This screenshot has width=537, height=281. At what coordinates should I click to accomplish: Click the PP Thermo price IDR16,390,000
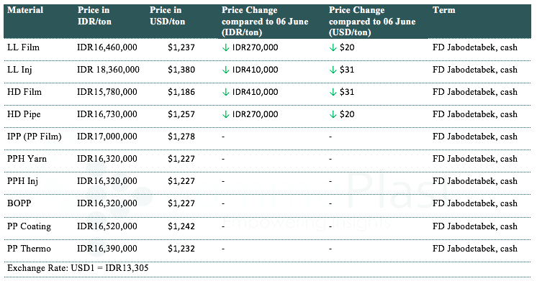pyautogui.click(x=107, y=249)
